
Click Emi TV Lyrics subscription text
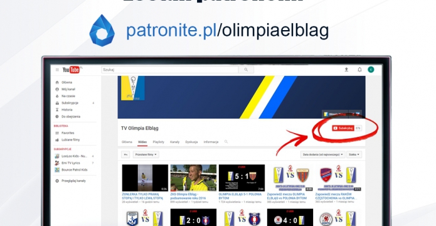click(71, 163)
